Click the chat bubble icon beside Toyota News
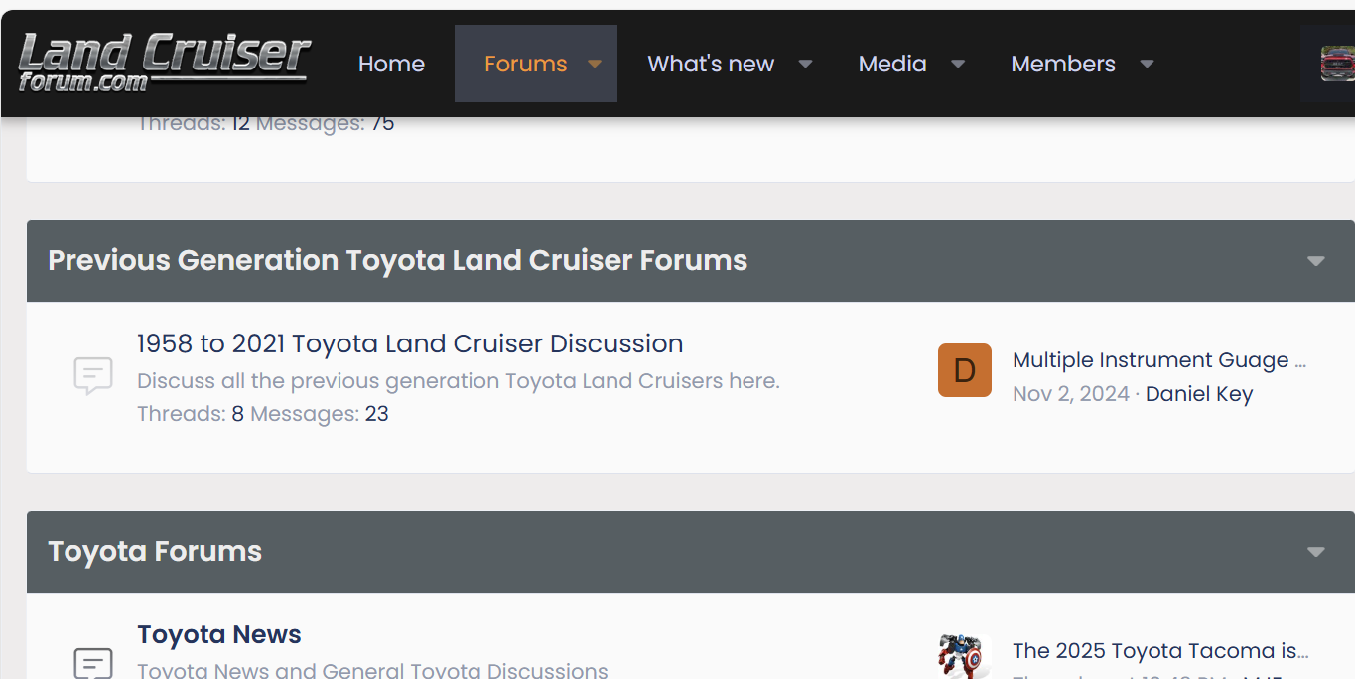This screenshot has width=1355, height=679. pyautogui.click(x=93, y=662)
